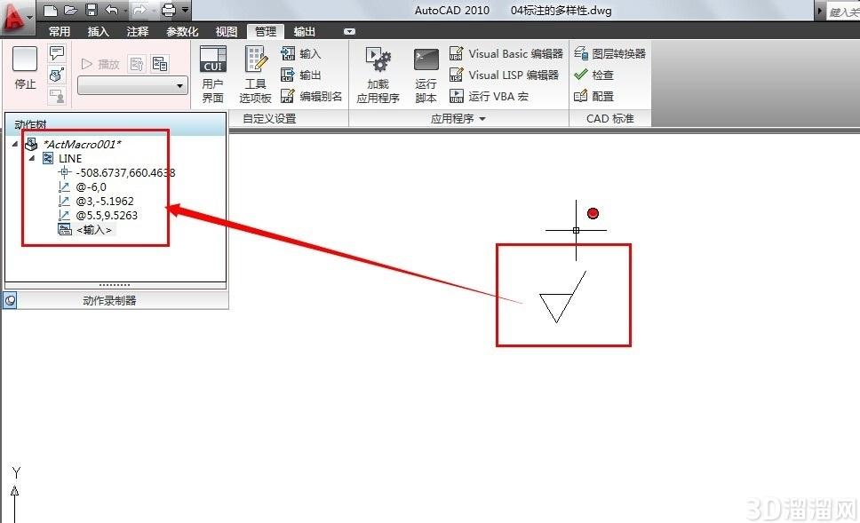Open the Undo history dropdown arrow

125,11
